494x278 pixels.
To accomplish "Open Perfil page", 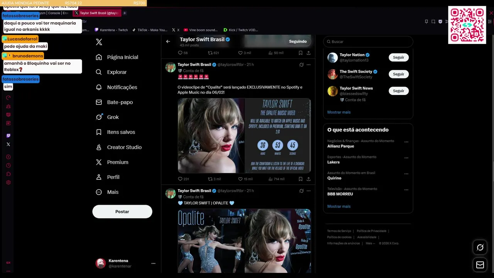I will 108,177.
